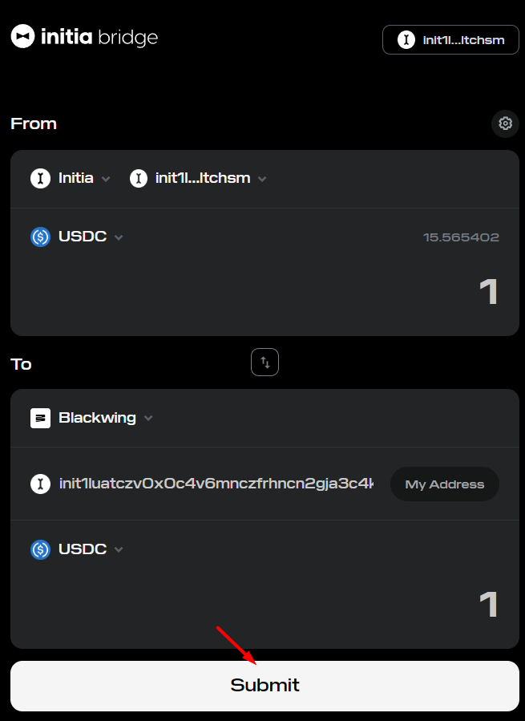Click the Submit button

(x=265, y=686)
